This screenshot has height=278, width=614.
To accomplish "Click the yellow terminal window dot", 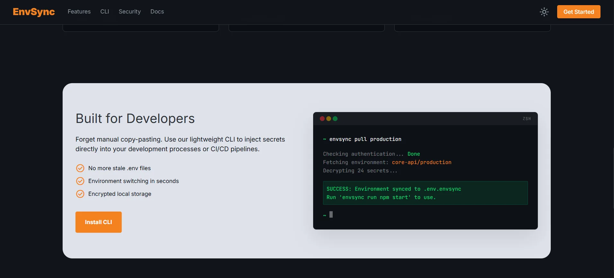I will [x=329, y=118].
